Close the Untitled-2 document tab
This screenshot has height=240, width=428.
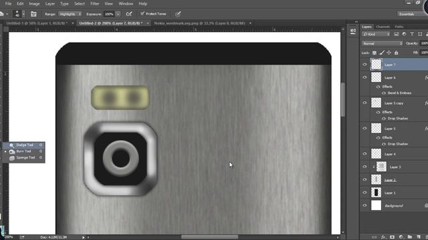(x=148, y=23)
